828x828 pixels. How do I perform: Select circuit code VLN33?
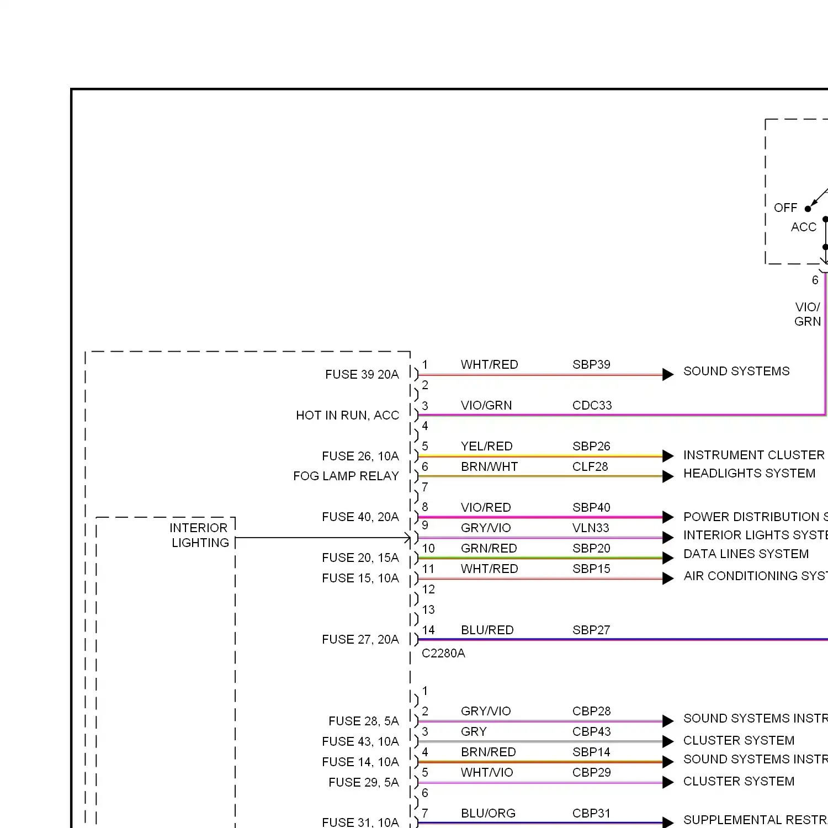coord(591,528)
